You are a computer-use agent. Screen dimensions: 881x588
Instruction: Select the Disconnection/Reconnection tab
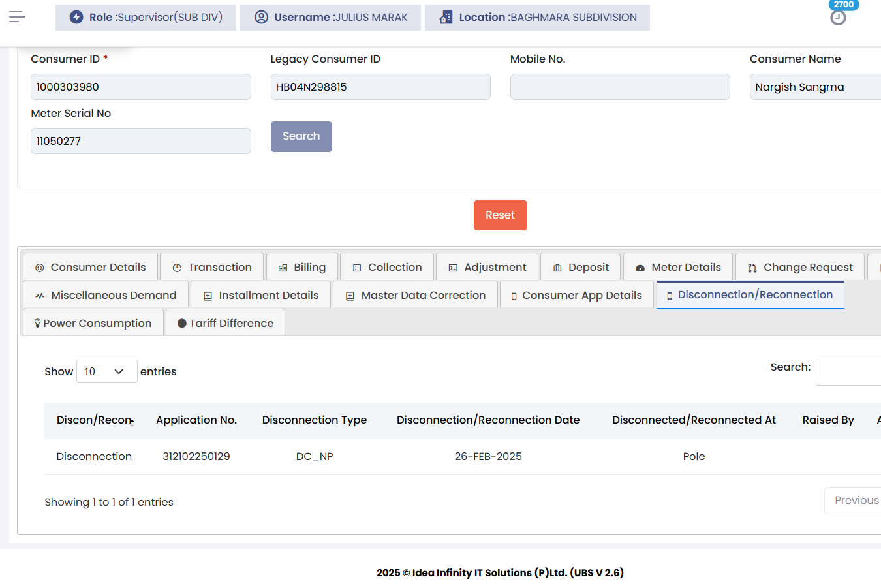click(750, 294)
